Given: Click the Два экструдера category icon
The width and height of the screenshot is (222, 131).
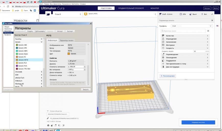Looking at the screenshot, I should coord(163,67).
